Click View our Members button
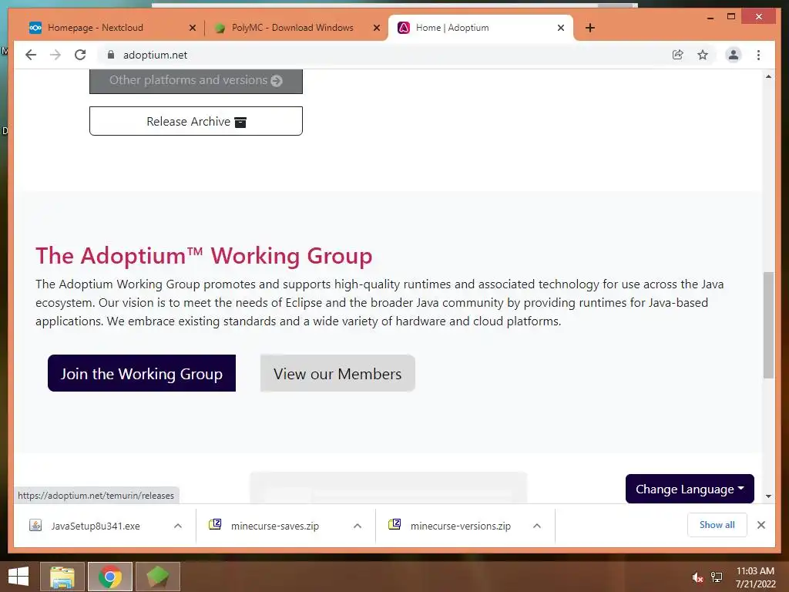The height and width of the screenshot is (592, 789). (x=337, y=374)
